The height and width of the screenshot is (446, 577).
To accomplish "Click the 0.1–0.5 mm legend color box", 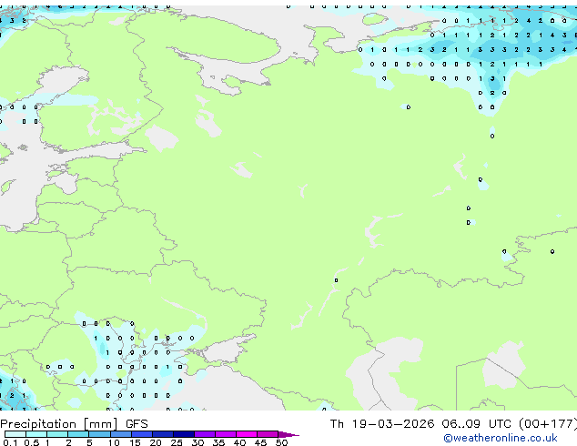I will [15, 434].
